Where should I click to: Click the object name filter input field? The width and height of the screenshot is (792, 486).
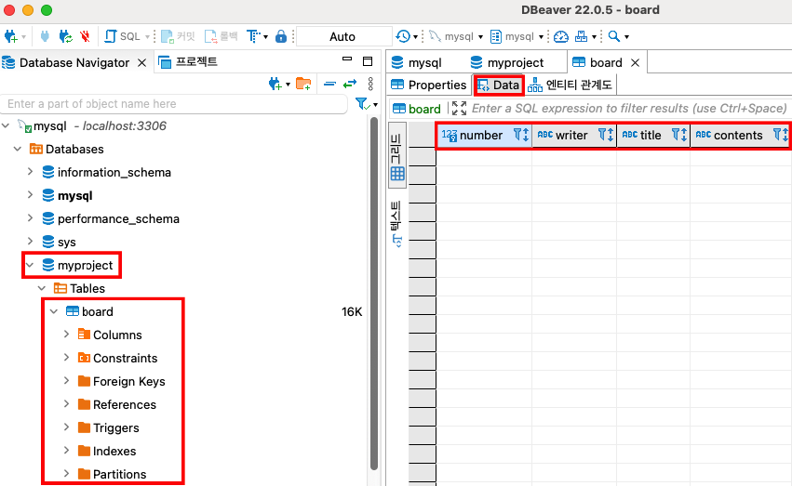click(x=174, y=104)
